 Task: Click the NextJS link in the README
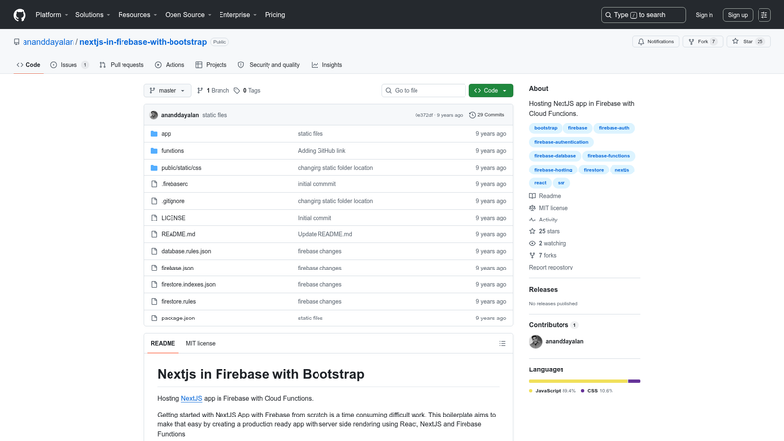coord(191,399)
